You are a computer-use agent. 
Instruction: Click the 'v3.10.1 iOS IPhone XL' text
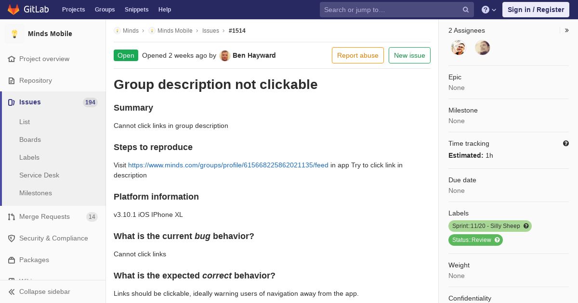[x=148, y=215]
